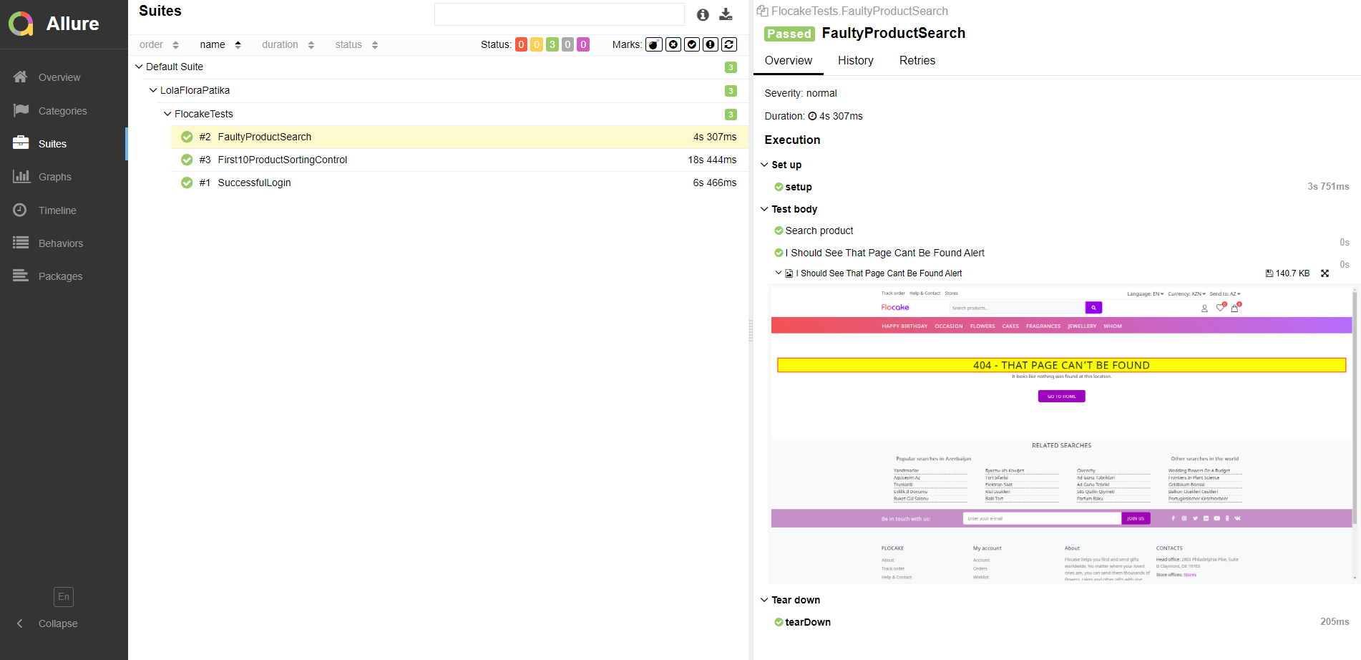Viewport: 1361px width, 660px height.
Task: Select the First10ProductSortingControl test
Action: 282,160
